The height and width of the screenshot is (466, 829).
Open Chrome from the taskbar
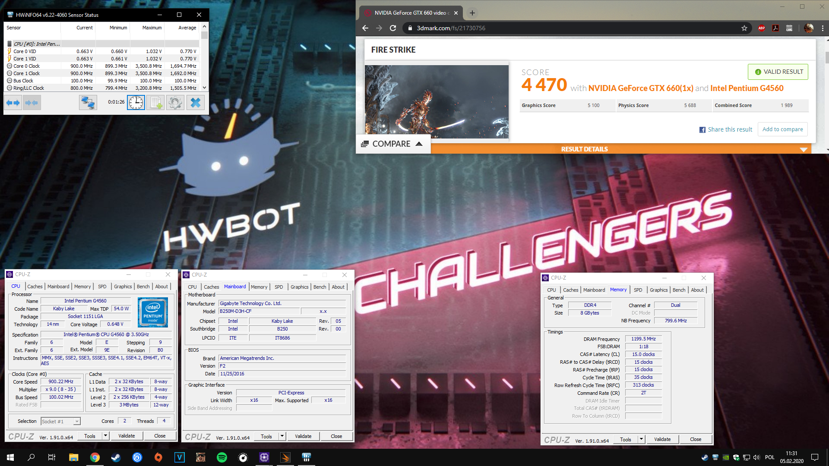(x=95, y=457)
